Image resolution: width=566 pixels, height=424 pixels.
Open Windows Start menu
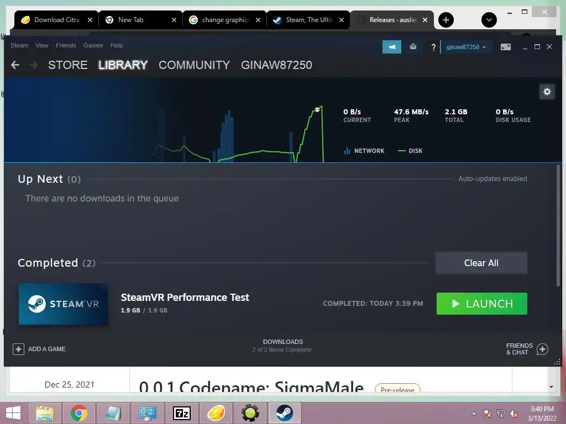point(13,413)
